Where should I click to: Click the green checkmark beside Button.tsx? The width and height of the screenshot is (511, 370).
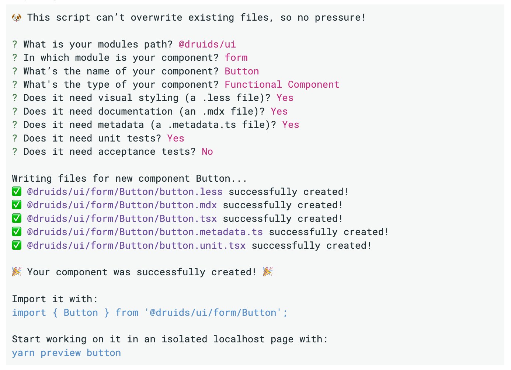17,219
